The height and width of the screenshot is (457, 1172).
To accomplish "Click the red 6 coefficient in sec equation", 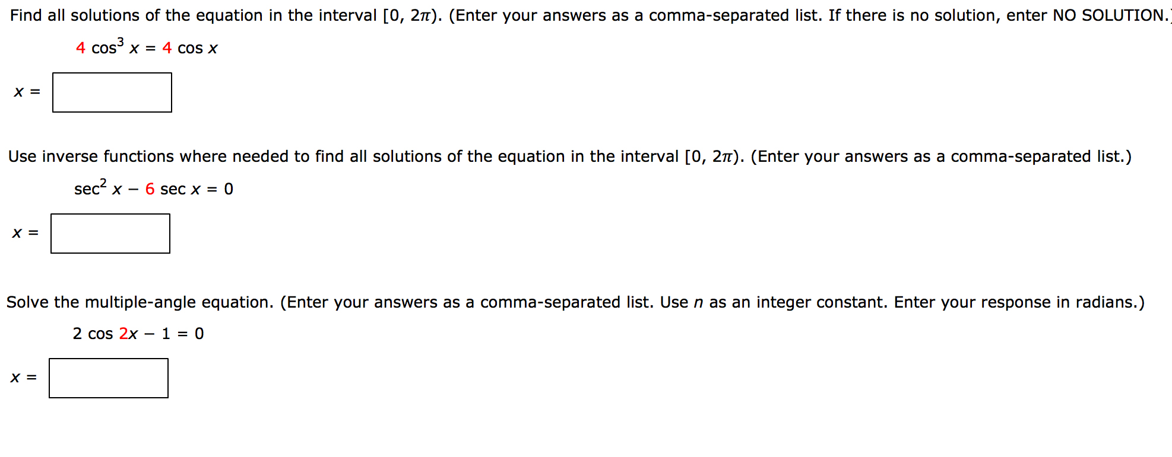I will pos(150,189).
